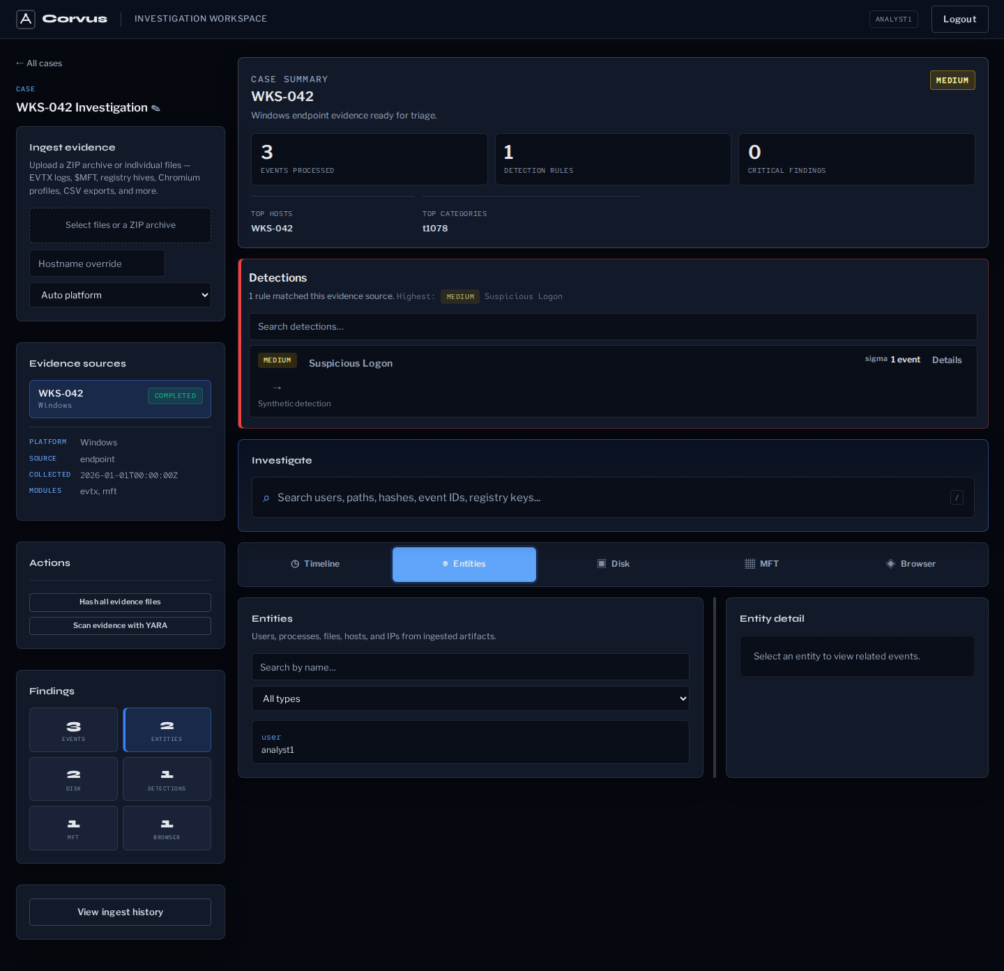Click the clock icon on Timeline tab
Viewport: 1004px width, 971px height.
[x=295, y=564]
